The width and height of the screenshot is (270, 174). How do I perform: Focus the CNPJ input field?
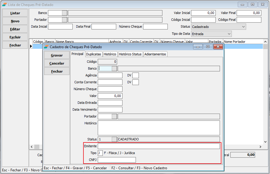117,160
